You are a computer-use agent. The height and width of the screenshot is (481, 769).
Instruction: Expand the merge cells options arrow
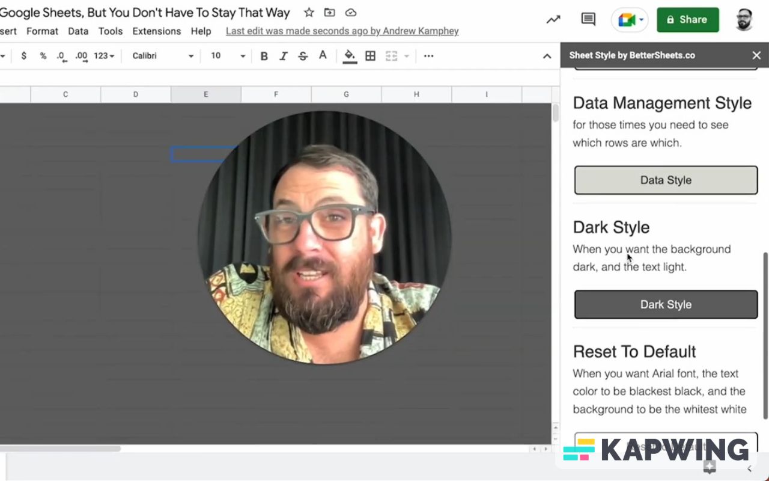click(407, 56)
